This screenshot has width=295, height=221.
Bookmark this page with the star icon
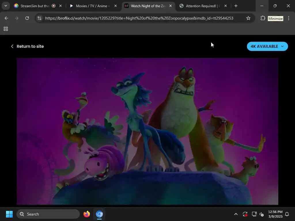[248, 18]
